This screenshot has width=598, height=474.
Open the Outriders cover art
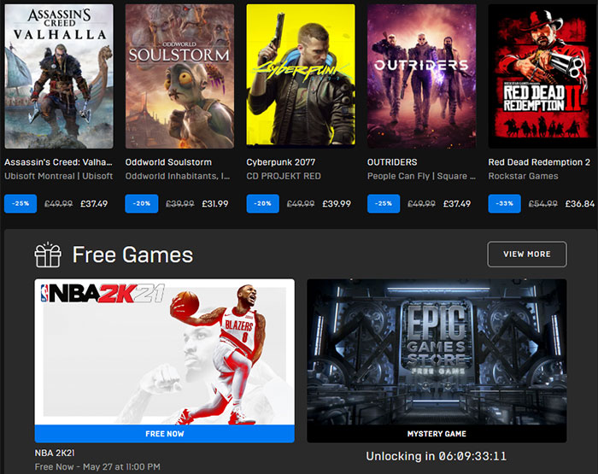click(421, 76)
